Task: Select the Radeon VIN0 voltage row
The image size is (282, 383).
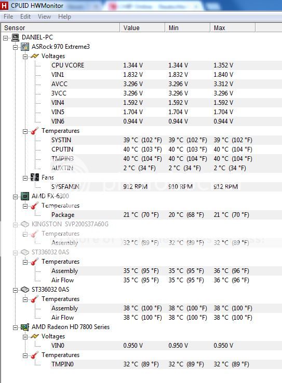Action: click(166, 346)
